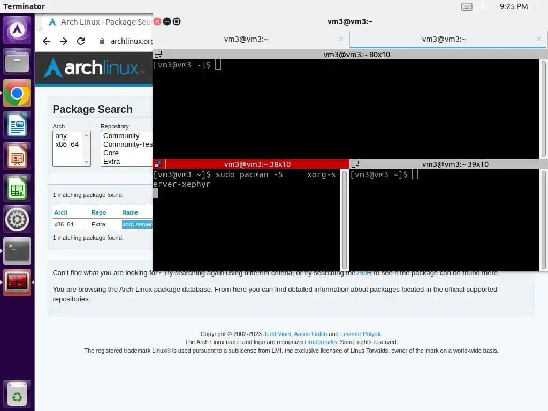The image size is (548, 411).
Task: Open the highlighted xorg-server package link
Action: click(x=137, y=224)
